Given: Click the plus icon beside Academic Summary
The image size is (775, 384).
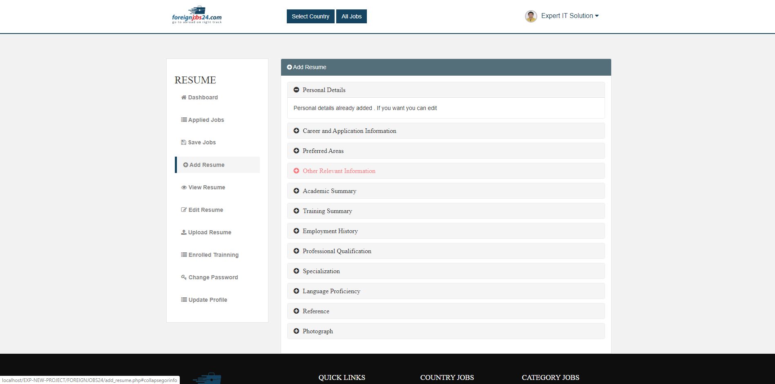Looking at the screenshot, I should (x=296, y=191).
